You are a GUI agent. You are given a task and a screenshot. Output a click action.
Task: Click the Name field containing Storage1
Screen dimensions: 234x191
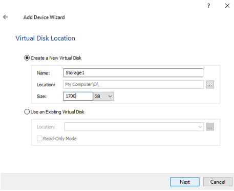[133, 73]
